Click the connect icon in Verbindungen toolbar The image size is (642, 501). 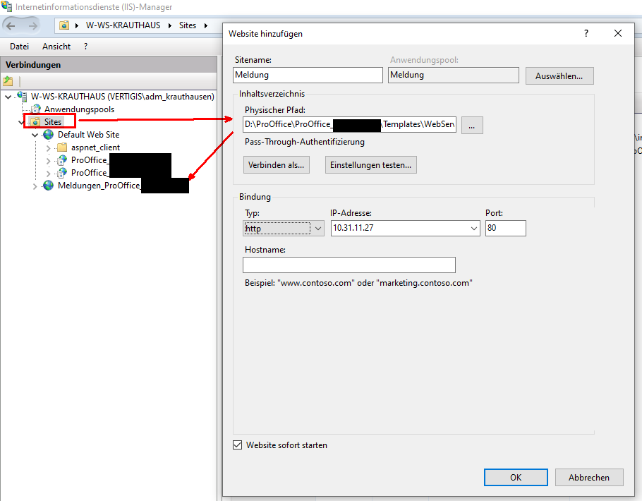pos(8,81)
